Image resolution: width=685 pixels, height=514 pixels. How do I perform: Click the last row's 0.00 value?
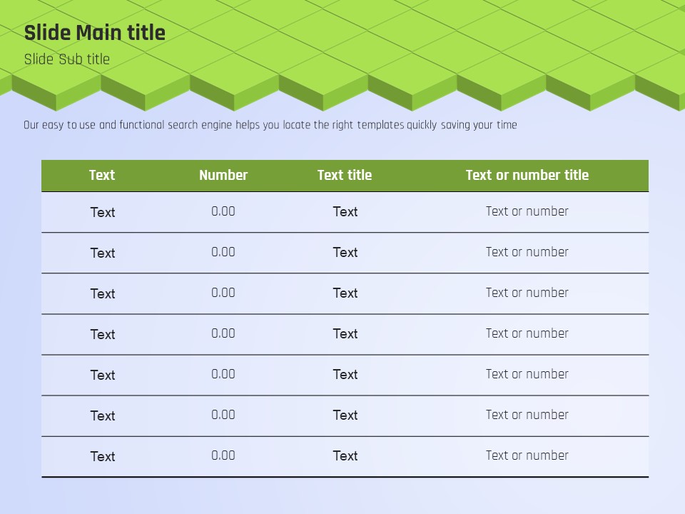tap(223, 455)
